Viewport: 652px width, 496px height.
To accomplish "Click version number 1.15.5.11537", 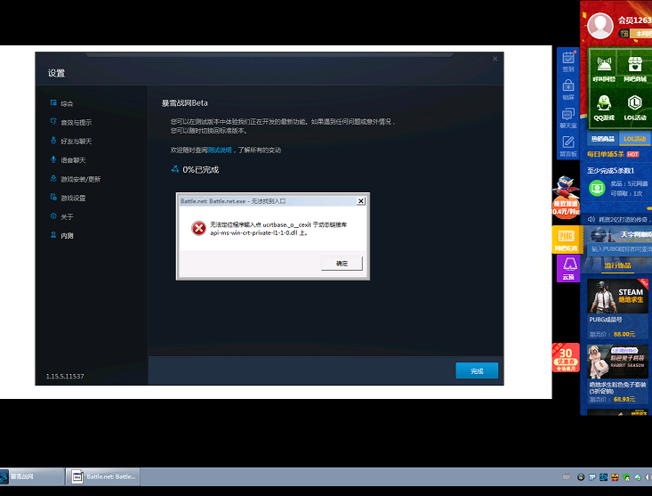I will tap(65, 376).
